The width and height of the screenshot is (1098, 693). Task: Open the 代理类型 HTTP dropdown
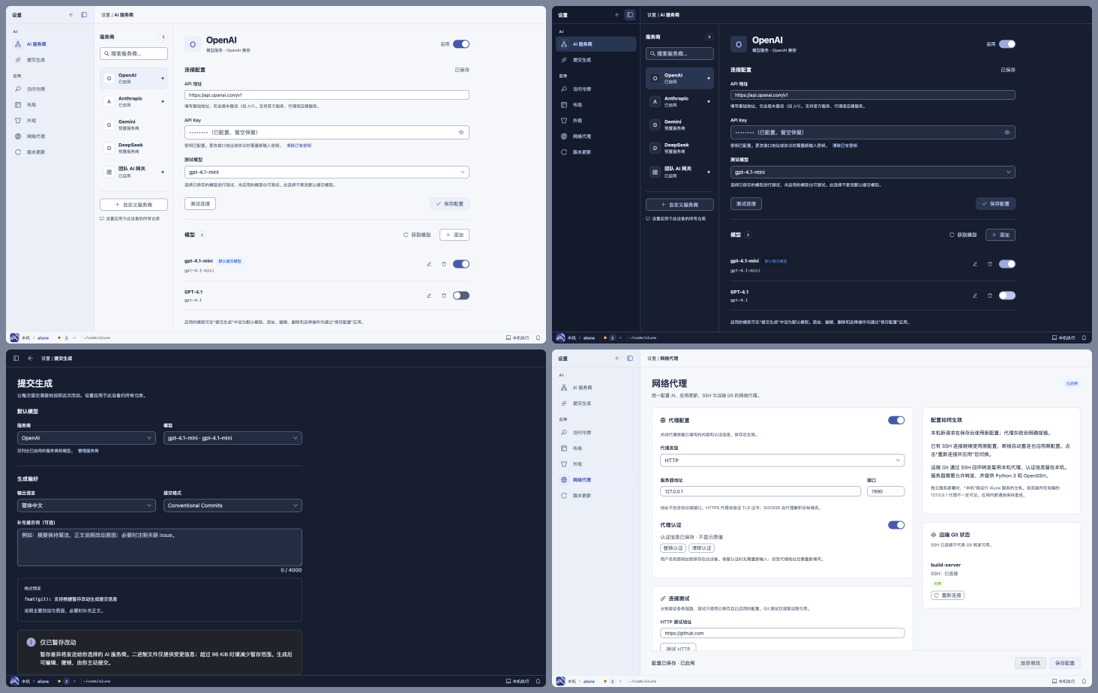[x=782, y=460]
